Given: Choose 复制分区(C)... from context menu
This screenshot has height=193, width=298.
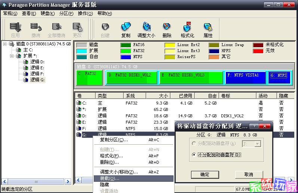Looking at the screenshot, I should [134, 140].
